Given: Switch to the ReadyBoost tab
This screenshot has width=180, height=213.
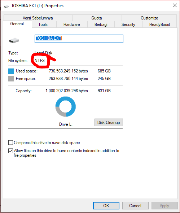Looking at the screenshot, I should 159,25.
